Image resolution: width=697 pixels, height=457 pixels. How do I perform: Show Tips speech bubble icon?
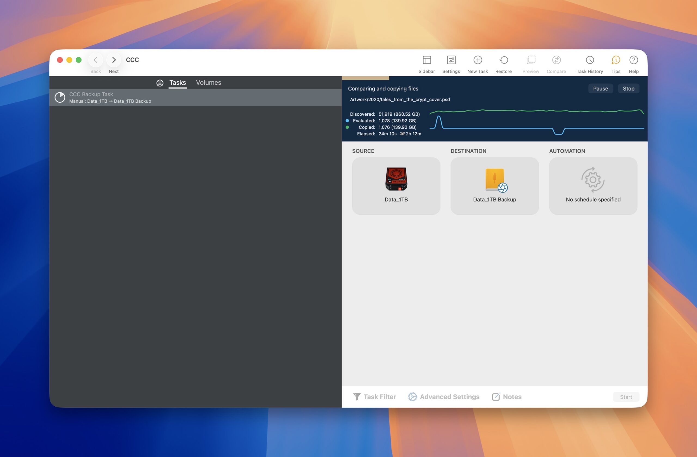[x=616, y=60]
